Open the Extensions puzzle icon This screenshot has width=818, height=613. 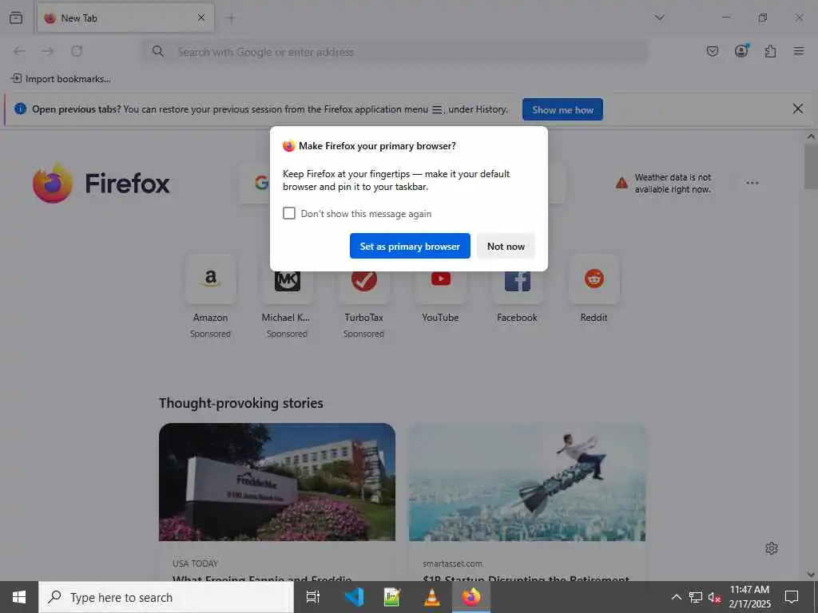770,51
